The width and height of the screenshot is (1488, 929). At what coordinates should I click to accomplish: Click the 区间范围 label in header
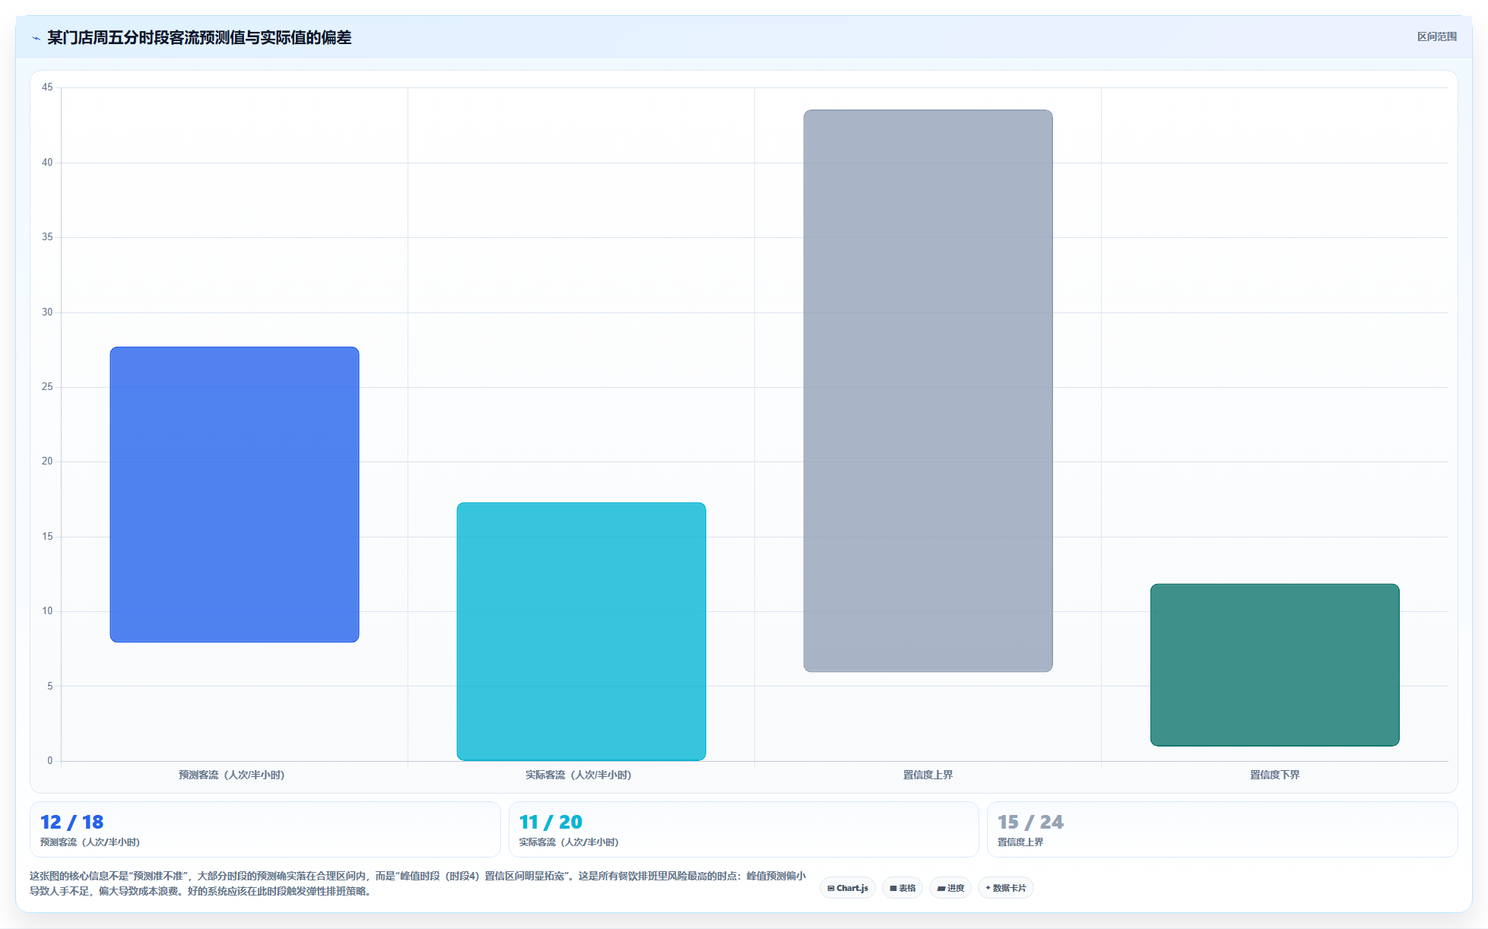[1436, 36]
